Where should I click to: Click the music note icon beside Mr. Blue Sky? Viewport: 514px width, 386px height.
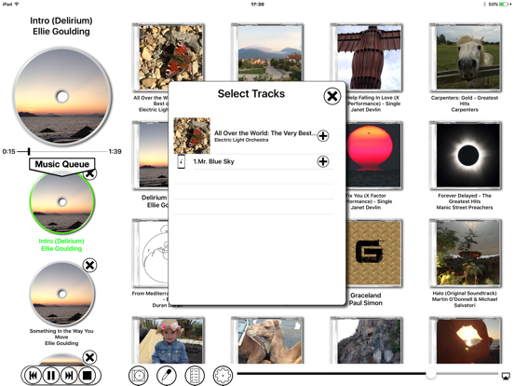[x=182, y=162]
